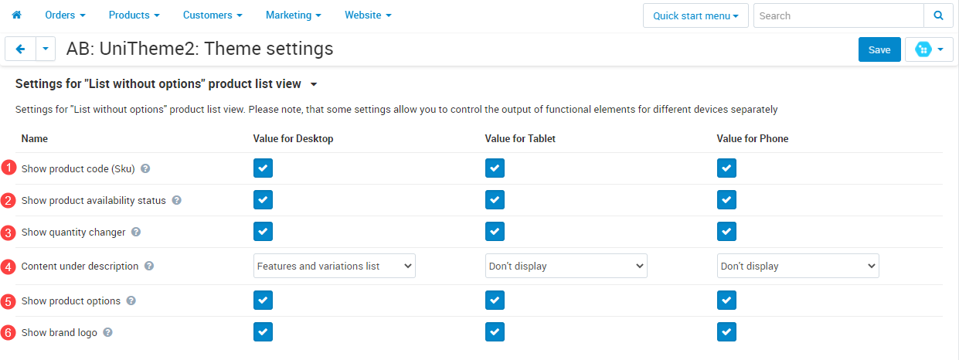The image size is (959, 360).
Task: Open Desktop content under description dropdown
Action: point(335,266)
